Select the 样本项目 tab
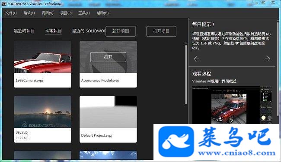This screenshot has width=281, height=162. point(53,31)
